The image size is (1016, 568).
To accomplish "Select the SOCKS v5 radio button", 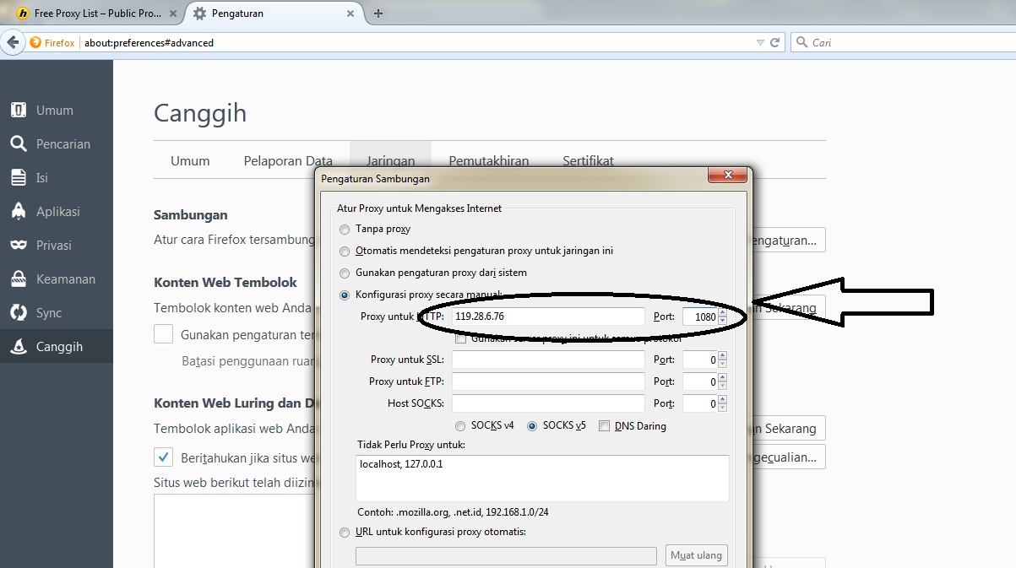I will tap(532, 426).
